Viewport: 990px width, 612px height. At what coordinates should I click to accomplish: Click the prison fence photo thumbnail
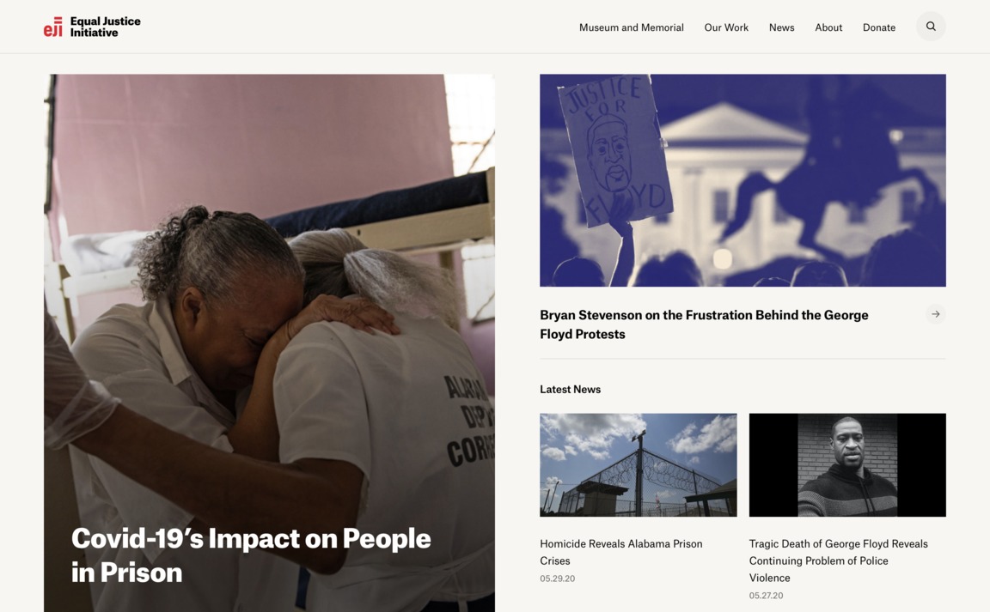[639, 465]
